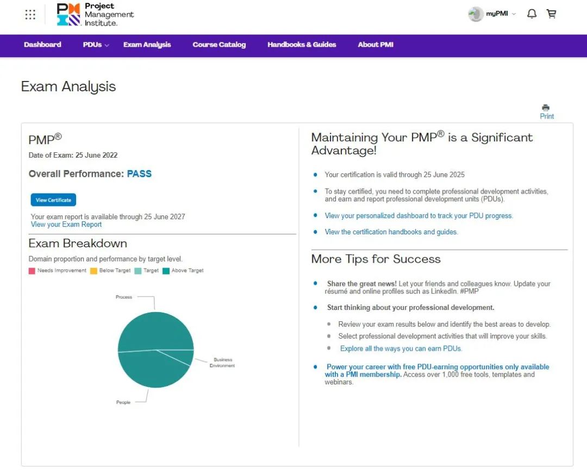
Task: Click the View Certificate button
Action: tap(53, 200)
